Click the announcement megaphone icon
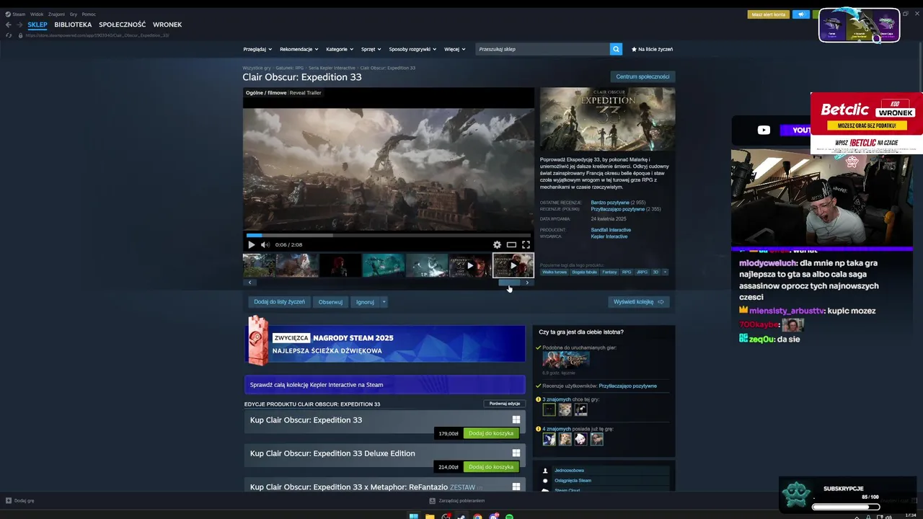This screenshot has height=519, width=923. tap(800, 14)
